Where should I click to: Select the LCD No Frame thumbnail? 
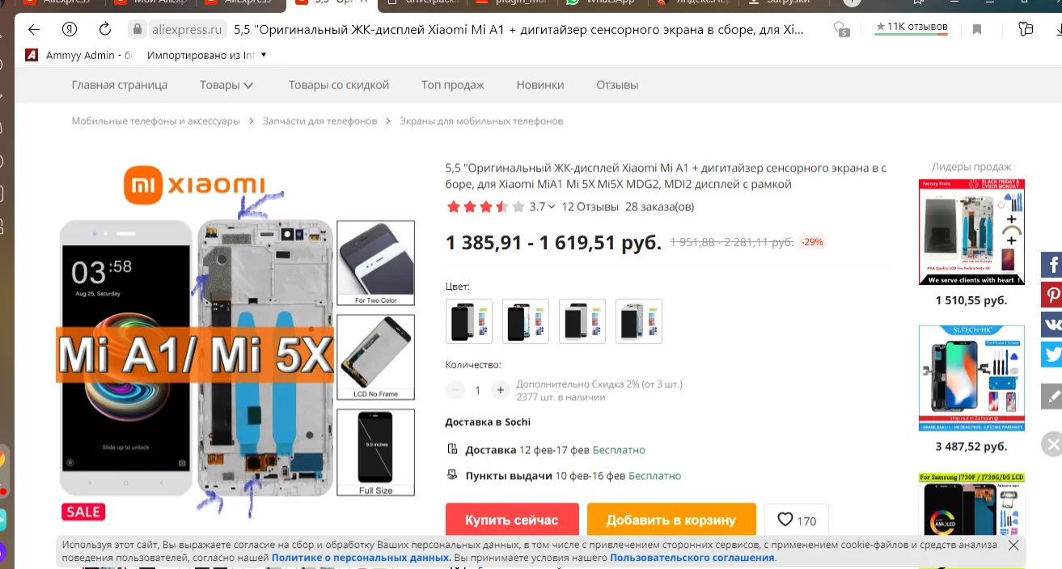tap(375, 357)
